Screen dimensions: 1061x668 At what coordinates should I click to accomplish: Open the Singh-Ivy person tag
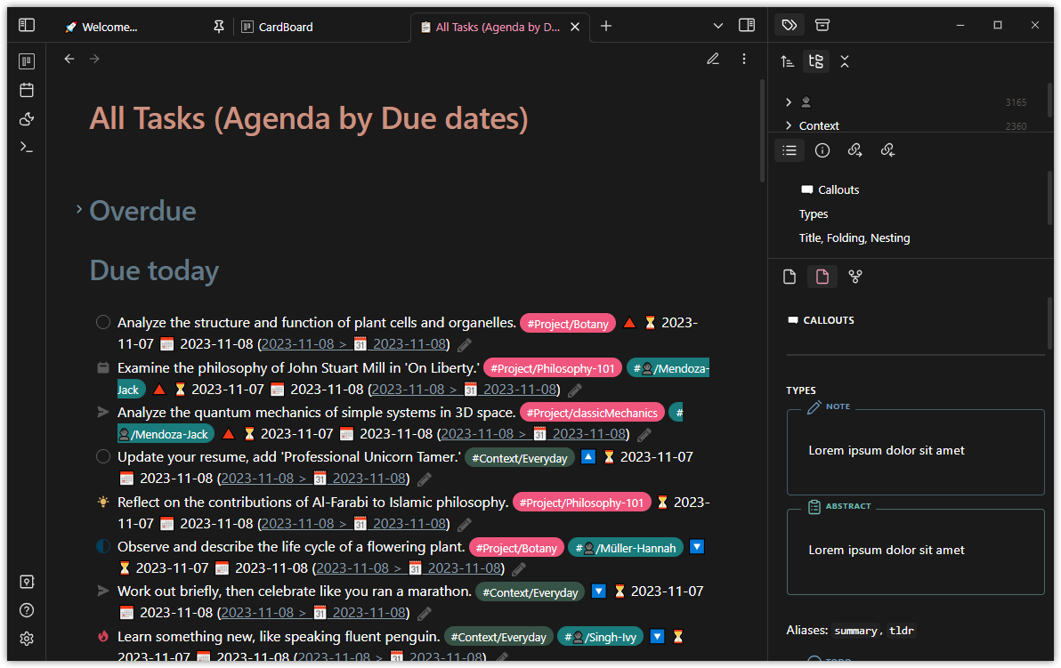tap(600, 638)
